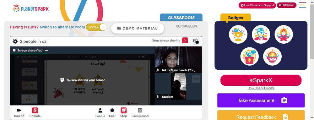Click the meditating guru badge
This screenshot has height=120, width=314.
(284, 34)
